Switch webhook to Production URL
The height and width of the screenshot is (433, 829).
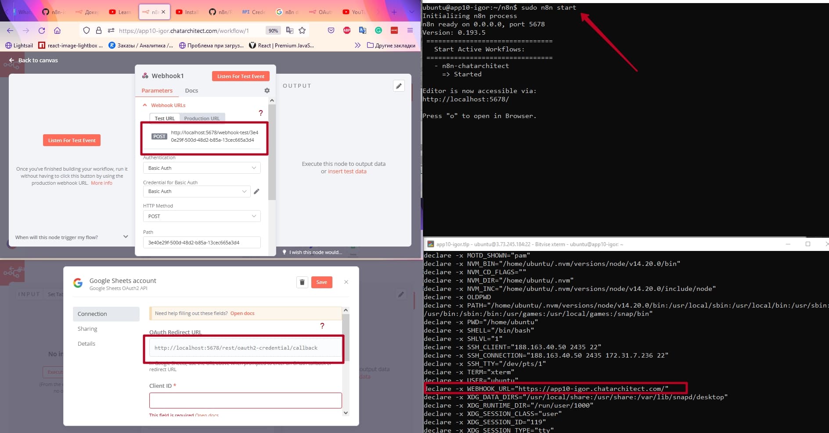[202, 118]
